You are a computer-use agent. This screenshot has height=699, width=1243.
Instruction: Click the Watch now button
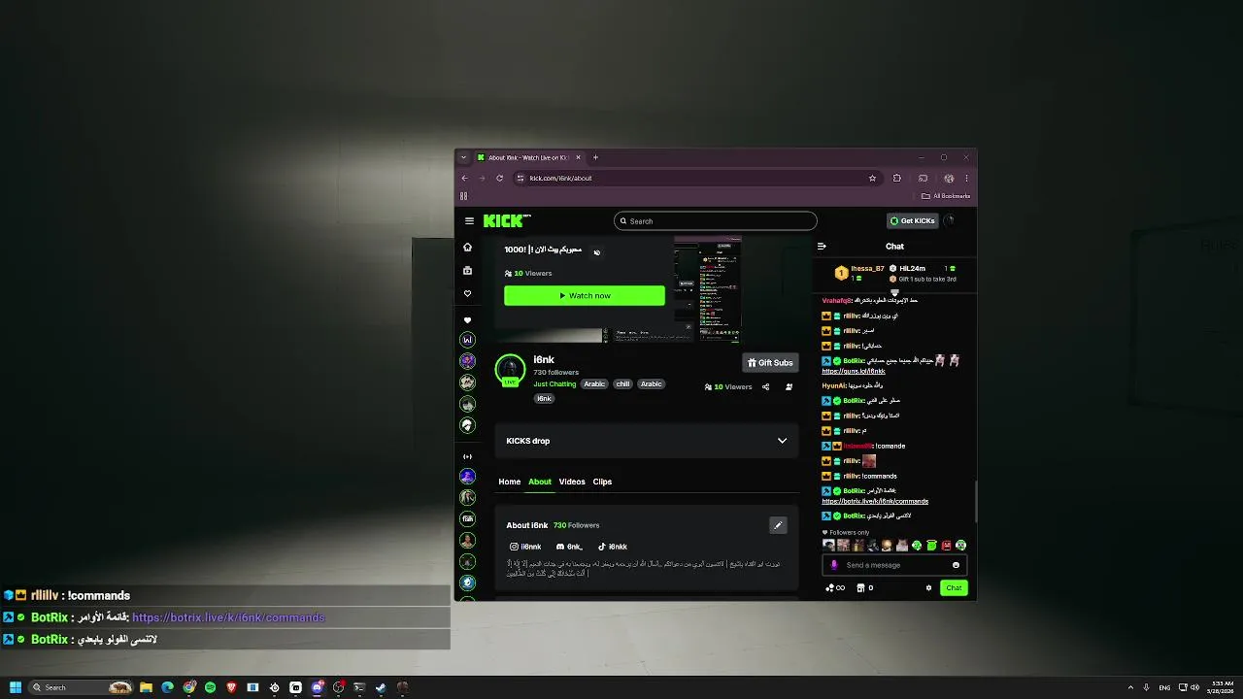click(x=585, y=295)
